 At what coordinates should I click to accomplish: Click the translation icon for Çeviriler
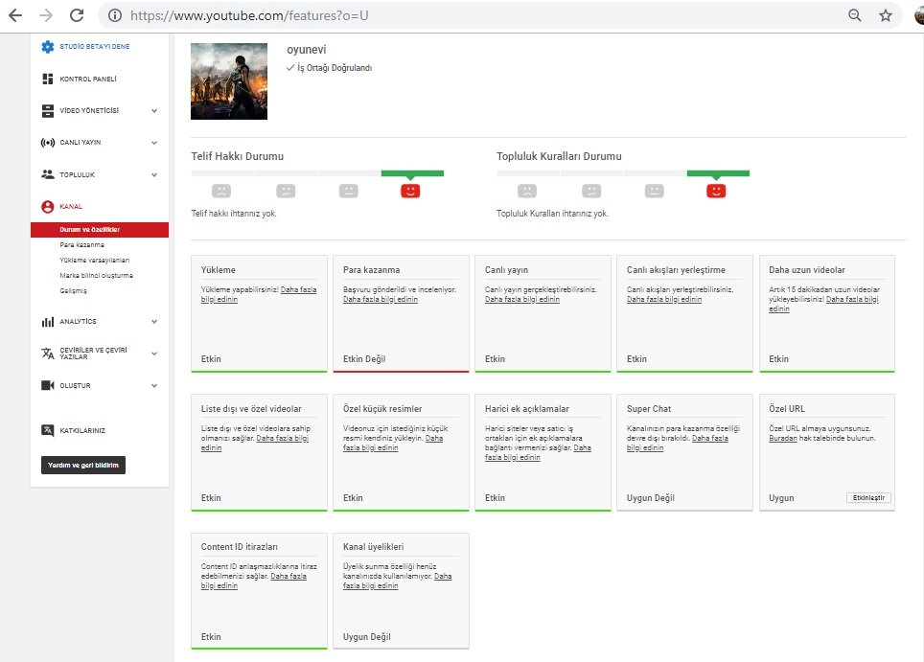48,354
